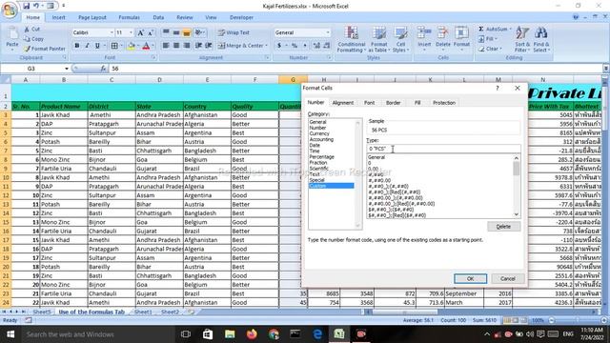The width and height of the screenshot is (610, 343).
Task: Click OK in Format Cells dialog
Action: pos(470,278)
